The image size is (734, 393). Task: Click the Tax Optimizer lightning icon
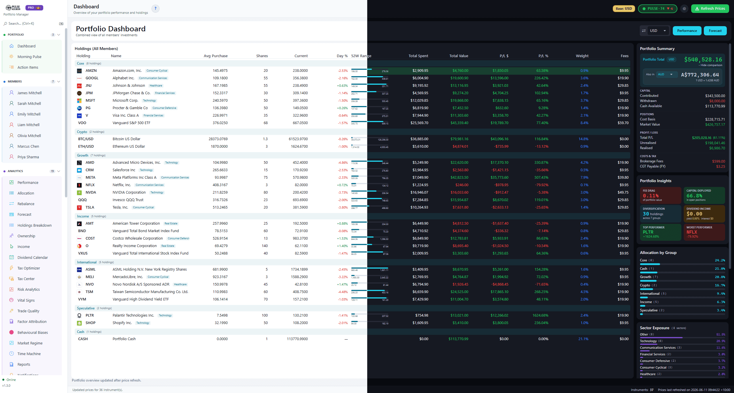click(x=11, y=268)
